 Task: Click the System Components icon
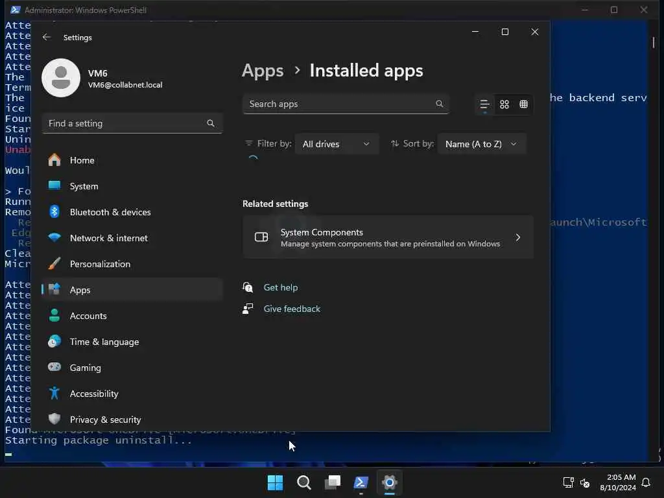point(261,237)
